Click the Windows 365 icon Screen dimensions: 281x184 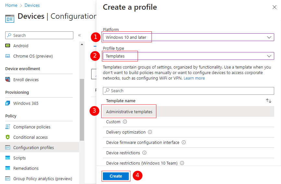(8, 103)
